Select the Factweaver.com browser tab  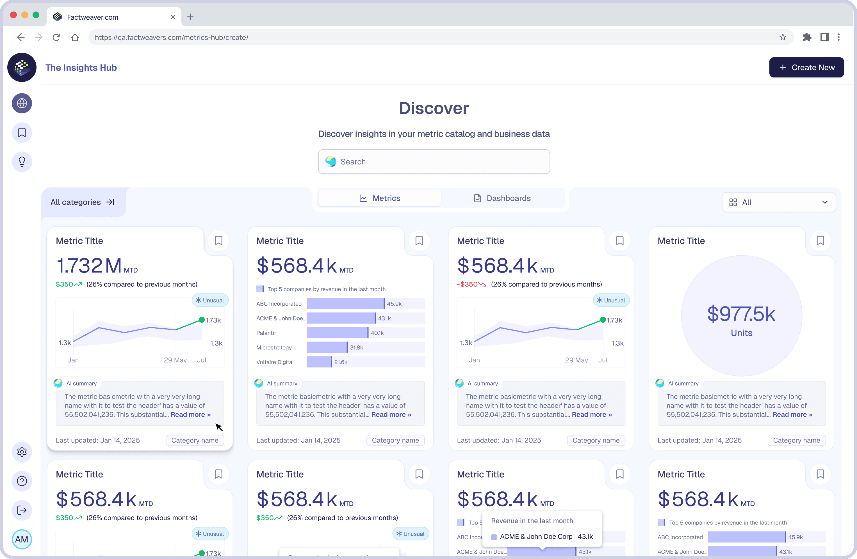(x=114, y=17)
